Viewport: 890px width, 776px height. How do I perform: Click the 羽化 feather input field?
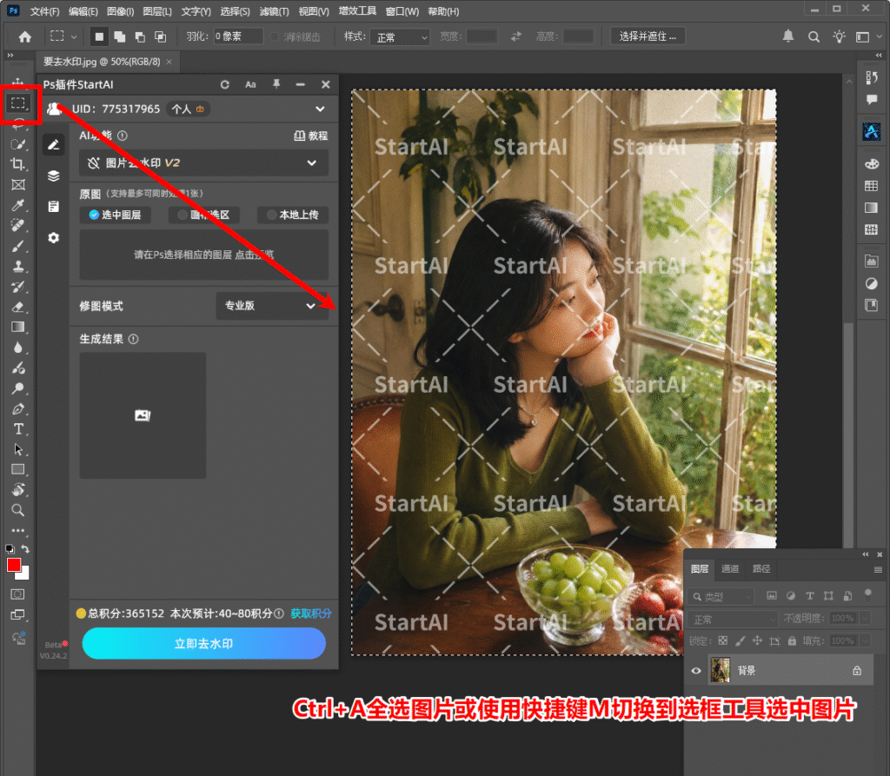tap(238, 36)
